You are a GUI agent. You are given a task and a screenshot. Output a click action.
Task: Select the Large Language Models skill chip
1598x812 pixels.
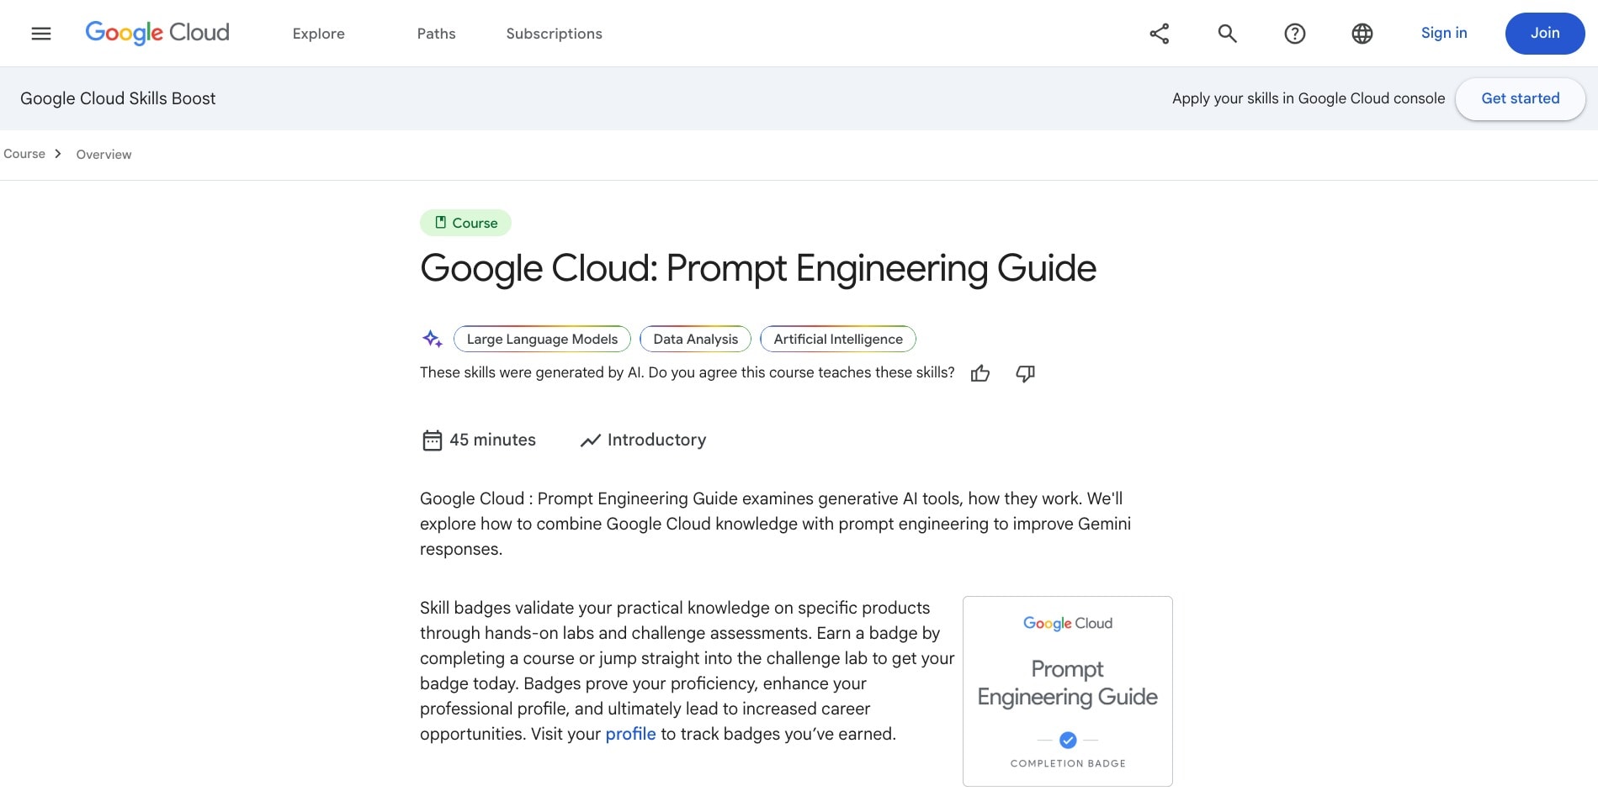(x=542, y=339)
